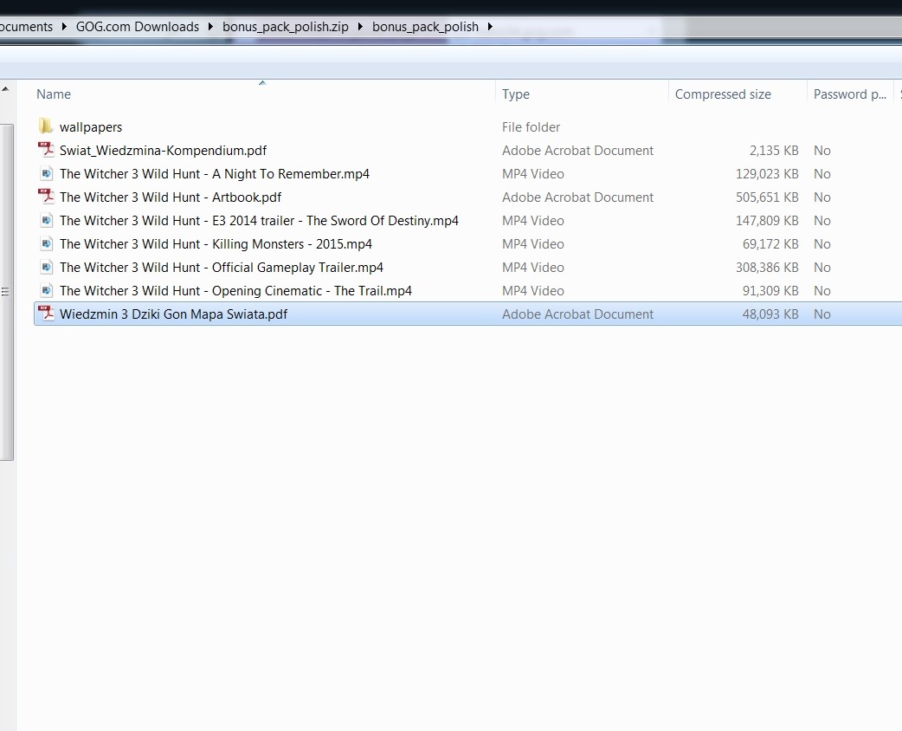Click 91,309 KB compressed size cell
The height and width of the screenshot is (731, 902).
(770, 291)
